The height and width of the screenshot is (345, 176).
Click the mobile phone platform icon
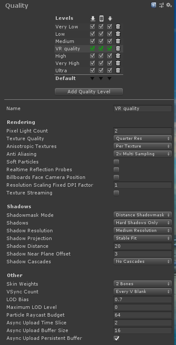[101, 18]
